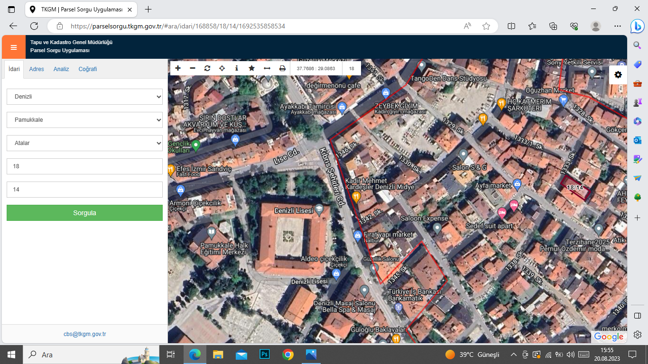Switch to the İdari tab

(14, 69)
